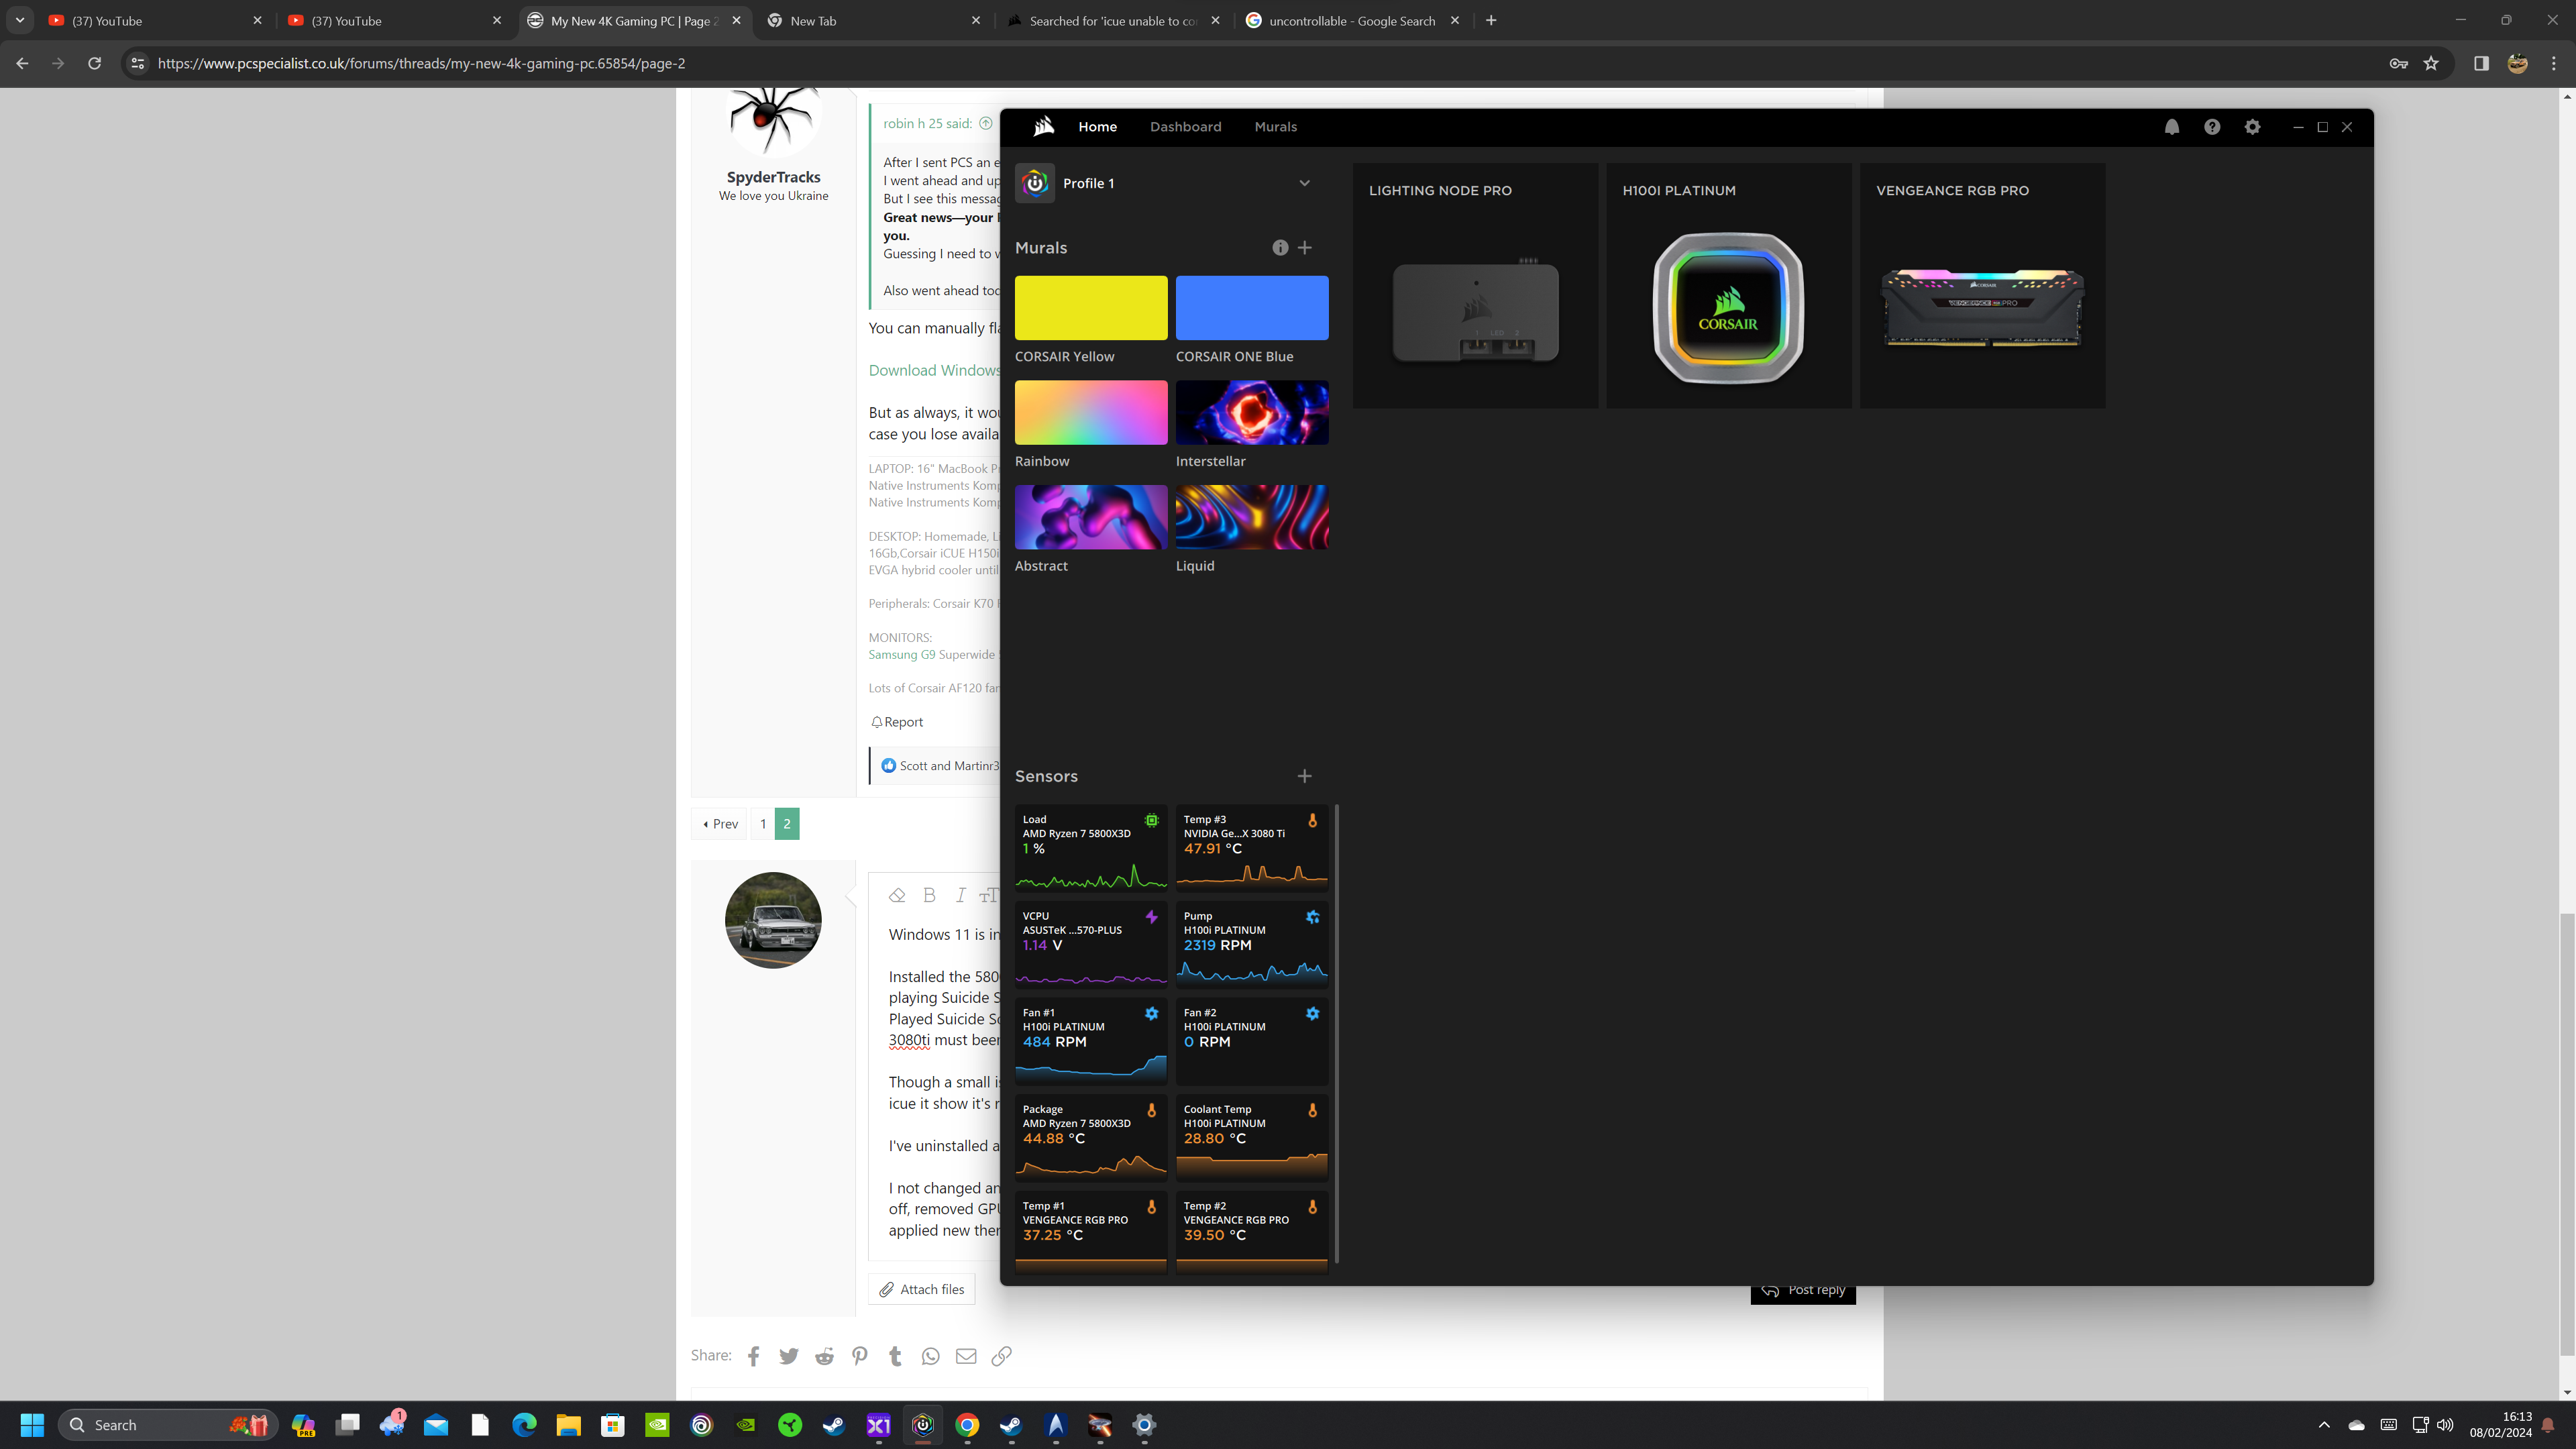Show Murals info icon
The image size is (2576, 1449).
click(x=1280, y=248)
